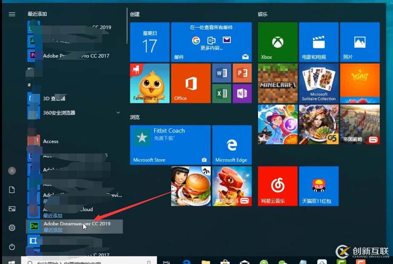Launch PowerPoint from its tile

[x=242, y=73]
